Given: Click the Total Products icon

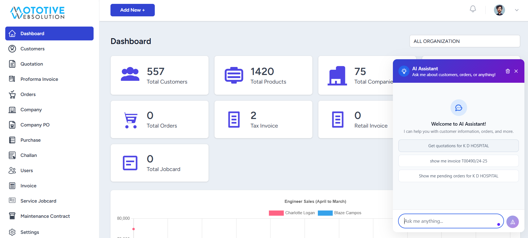Looking at the screenshot, I should point(234,75).
